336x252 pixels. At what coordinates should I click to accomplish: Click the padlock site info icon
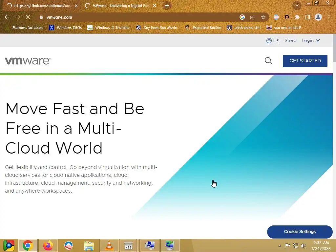41,17
